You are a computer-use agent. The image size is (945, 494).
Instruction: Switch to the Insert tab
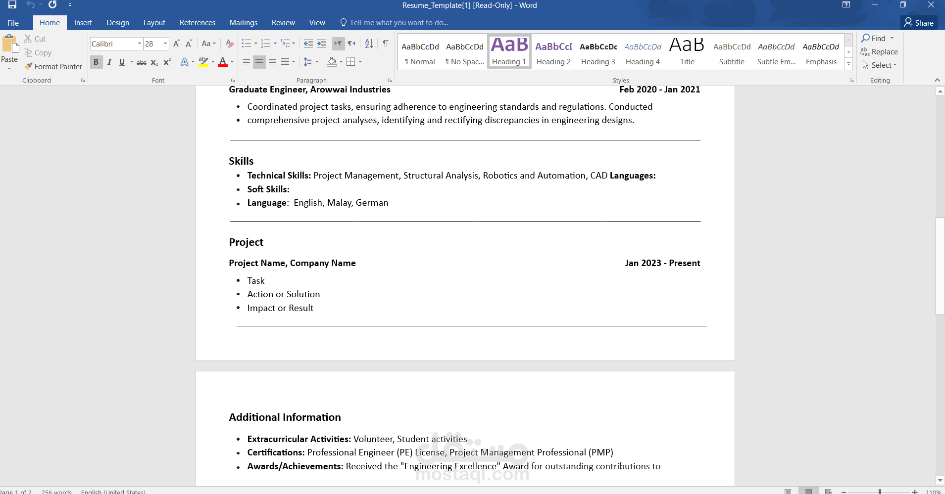pos(83,23)
